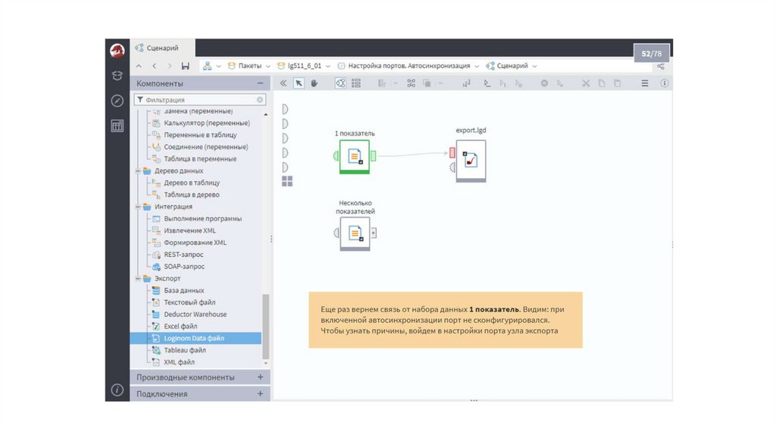776x435 pixels.
Task: Click the Пакеты breadcrumb item
Action: tap(245, 66)
